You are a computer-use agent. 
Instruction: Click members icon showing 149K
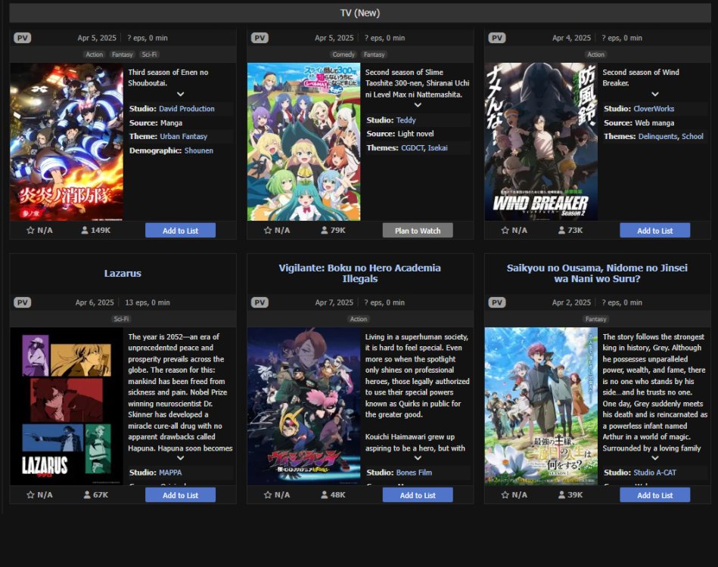(x=84, y=230)
